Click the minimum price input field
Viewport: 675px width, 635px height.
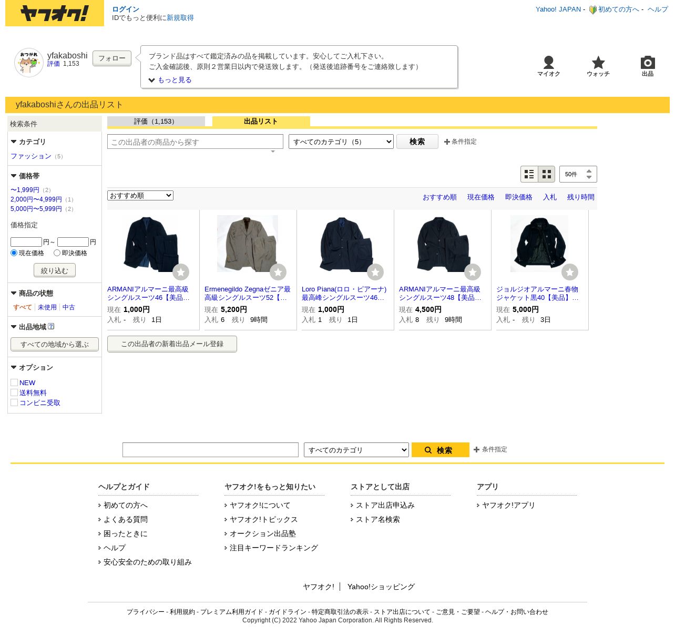click(x=26, y=242)
